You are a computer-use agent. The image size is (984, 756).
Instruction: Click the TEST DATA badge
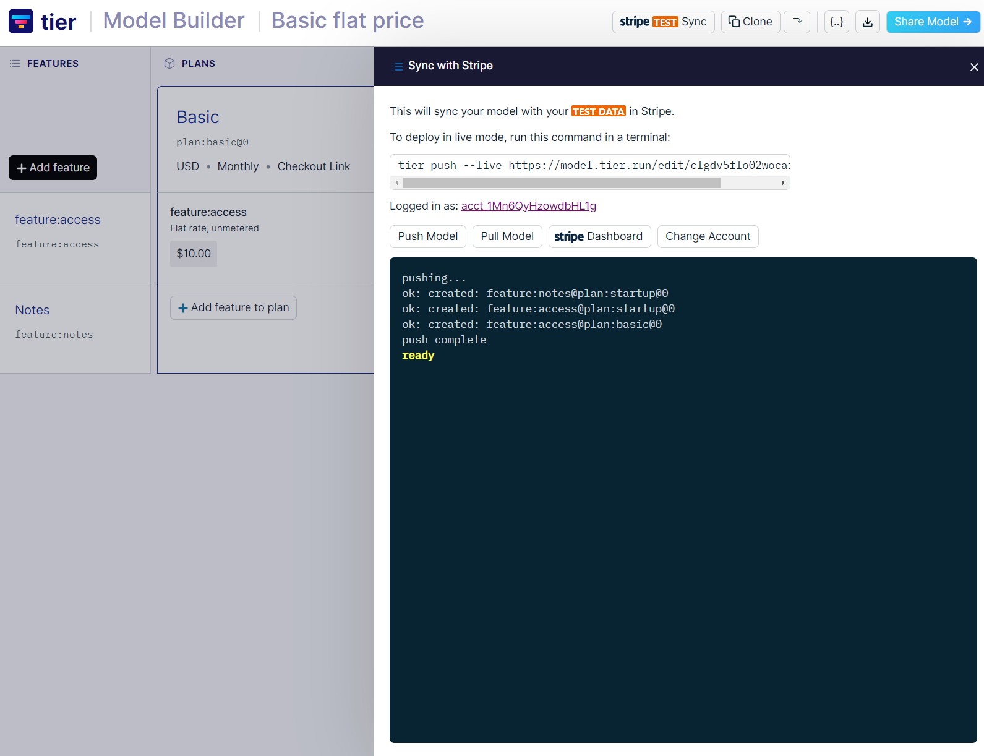click(x=599, y=111)
